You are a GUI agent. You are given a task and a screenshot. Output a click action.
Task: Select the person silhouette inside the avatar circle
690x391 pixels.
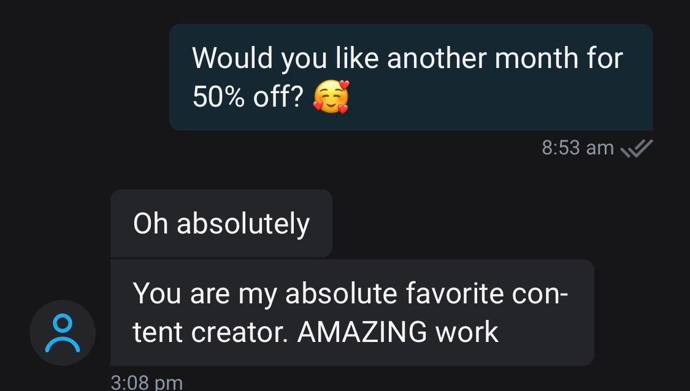click(62, 333)
